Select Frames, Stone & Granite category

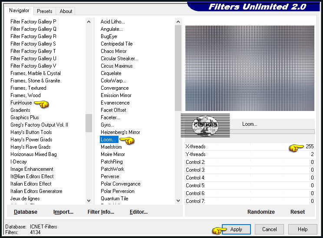35,81
